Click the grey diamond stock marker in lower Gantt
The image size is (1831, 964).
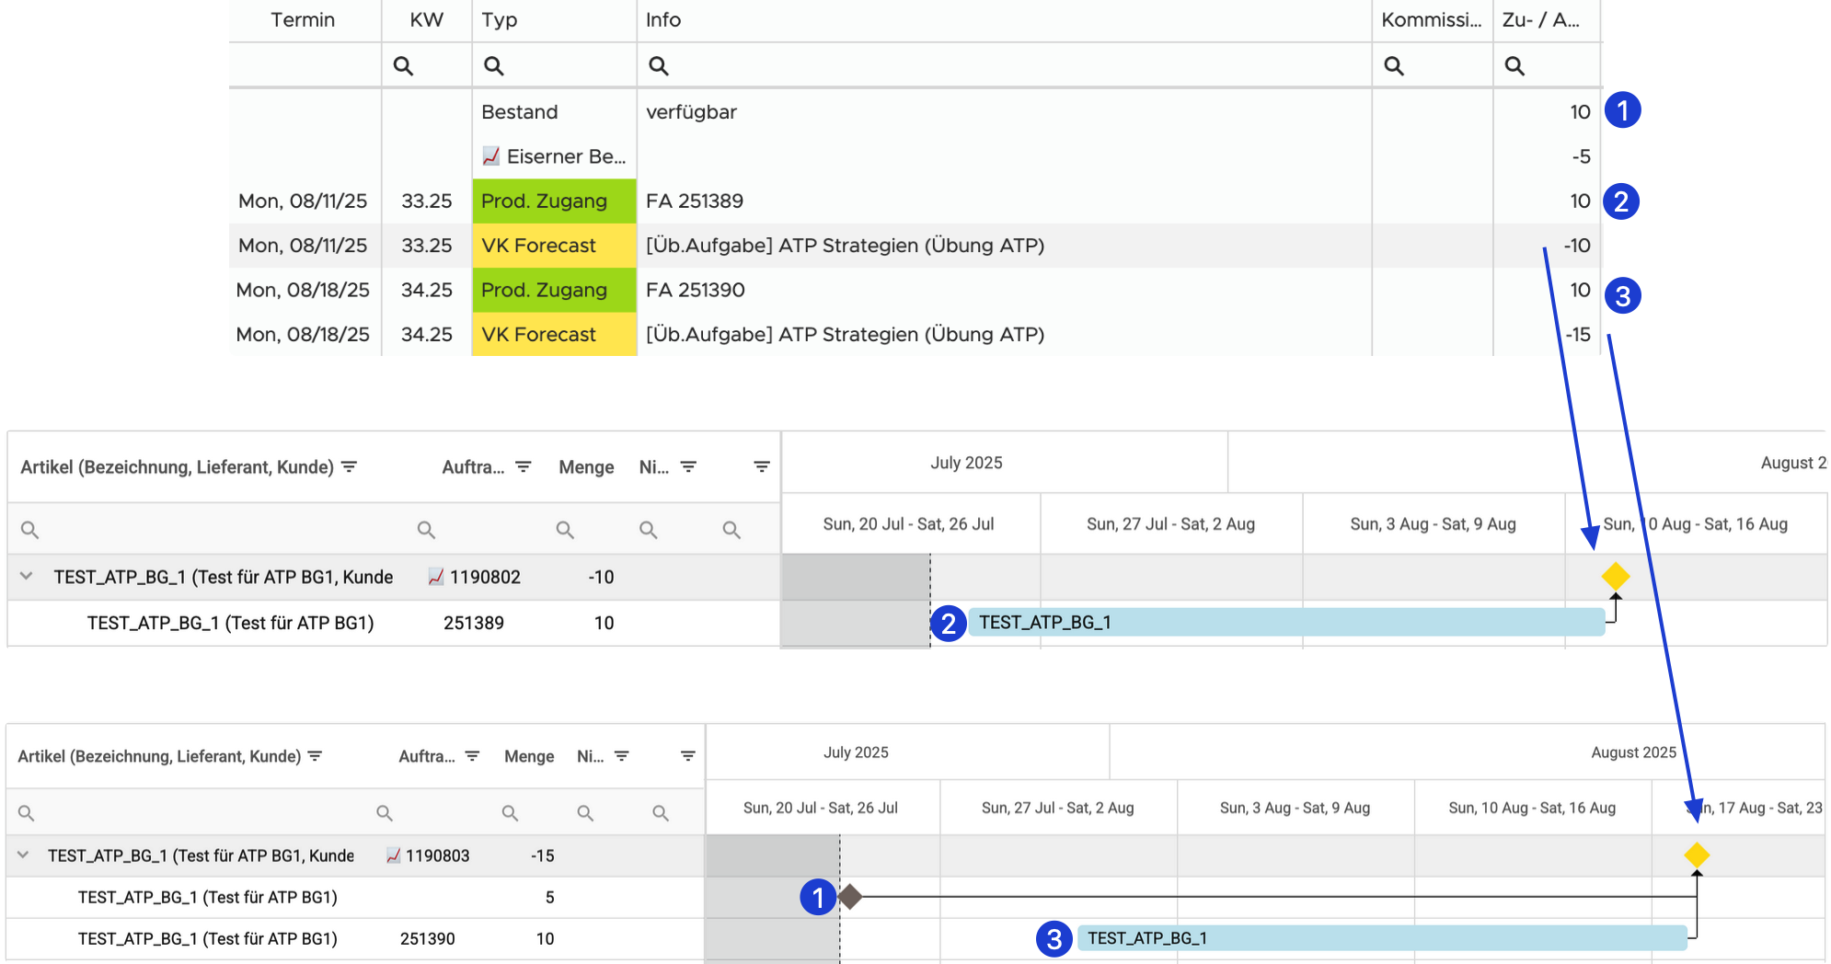coord(850,897)
